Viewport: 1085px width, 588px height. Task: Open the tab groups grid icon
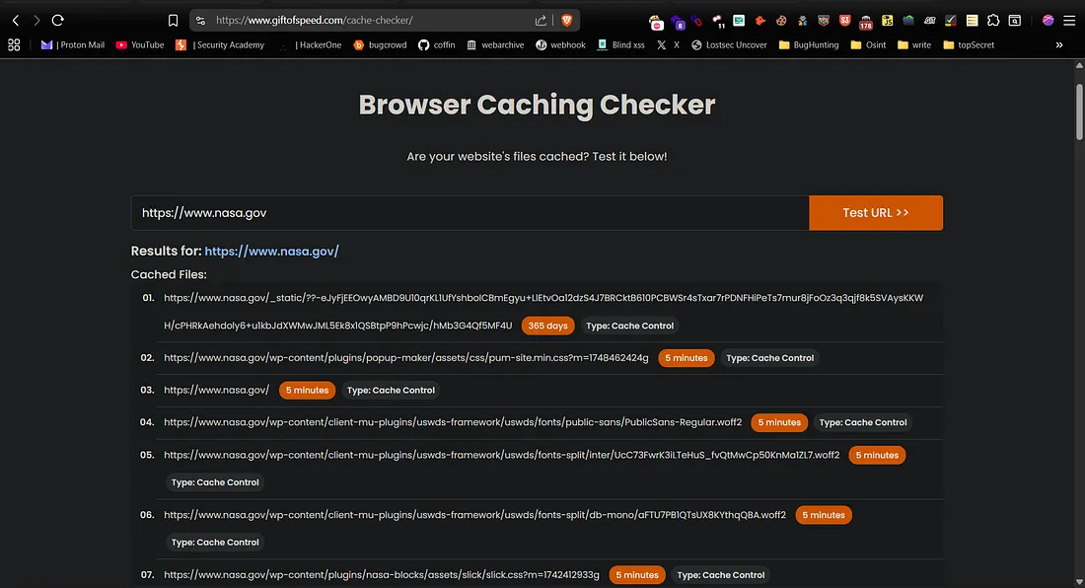click(14, 45)
